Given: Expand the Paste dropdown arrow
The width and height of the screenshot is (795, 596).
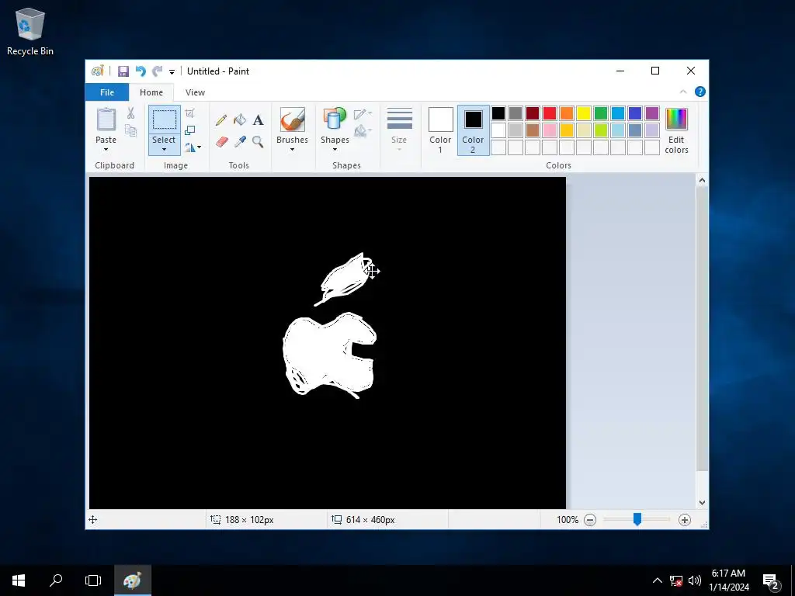Looking at the screenshot, I should coord(106,150).
